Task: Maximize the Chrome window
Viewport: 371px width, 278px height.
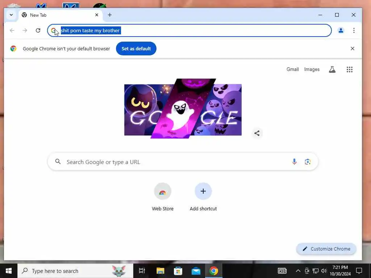Action: coord(337,15)
